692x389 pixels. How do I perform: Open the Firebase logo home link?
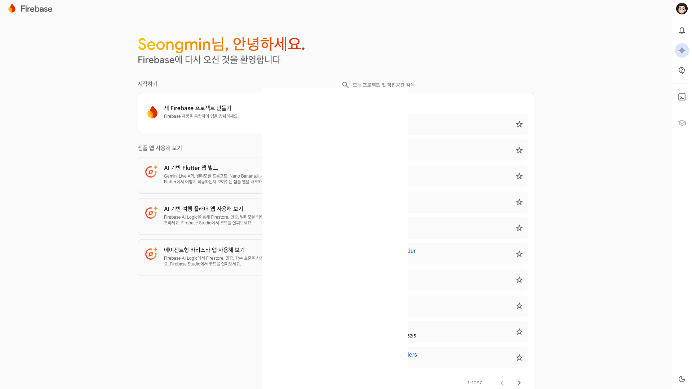coord(30,9)
